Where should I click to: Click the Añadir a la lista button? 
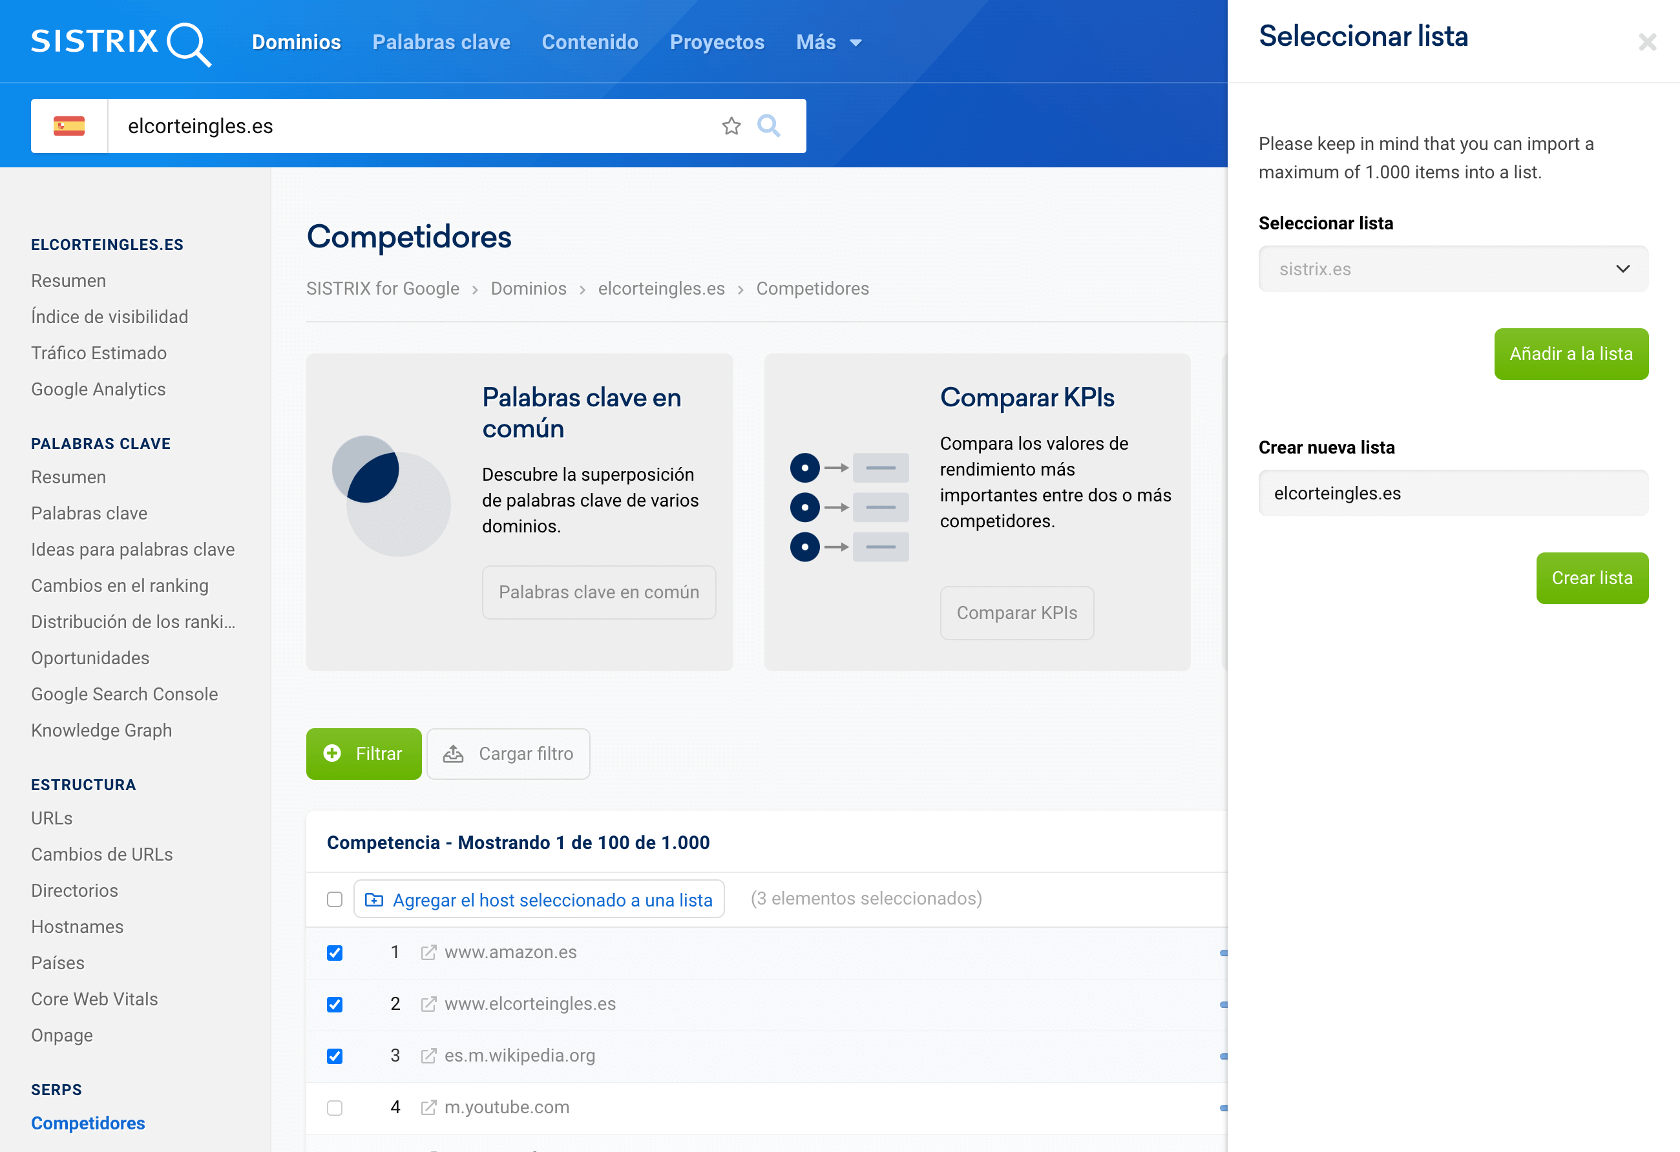[1570, 354]
